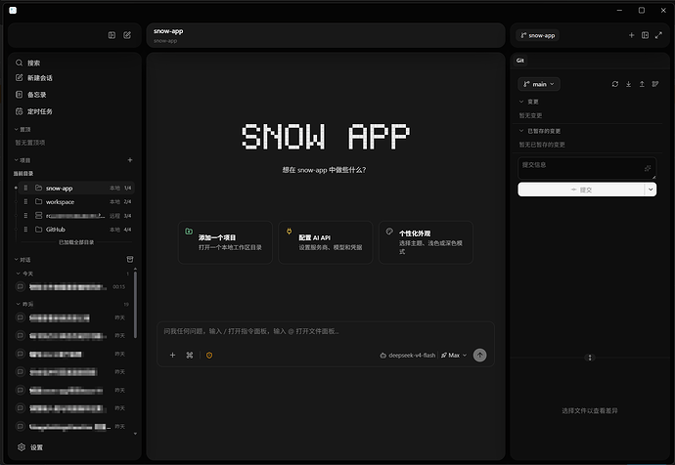Click the snow-app title in the header
Viewport: 675px width, 465px height.
(x=168, y=31)
